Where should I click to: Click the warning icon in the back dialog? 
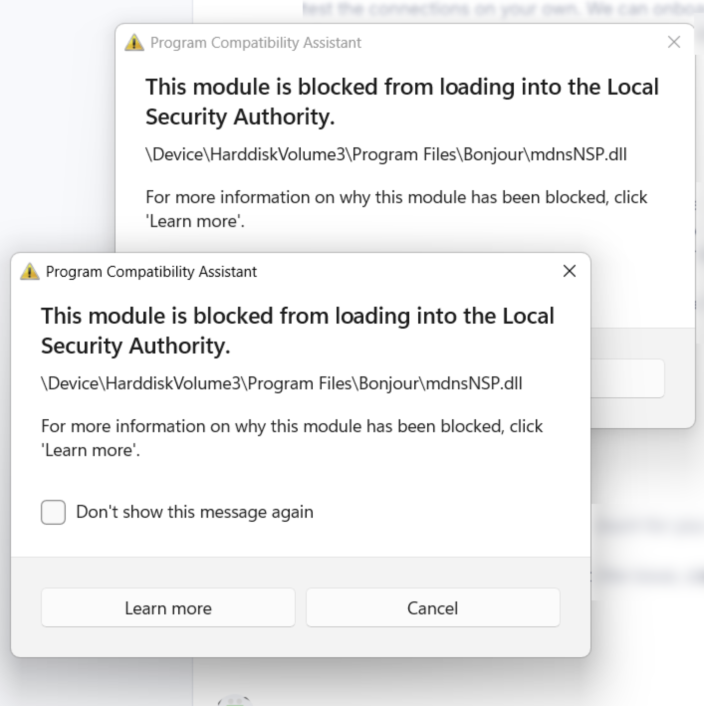point(134,43)
